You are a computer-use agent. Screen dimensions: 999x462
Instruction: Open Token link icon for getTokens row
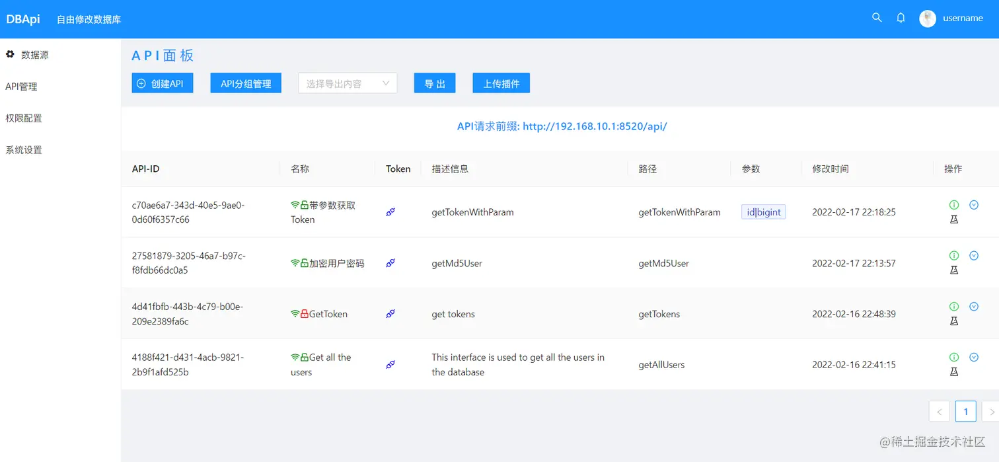tap(390, 314)
